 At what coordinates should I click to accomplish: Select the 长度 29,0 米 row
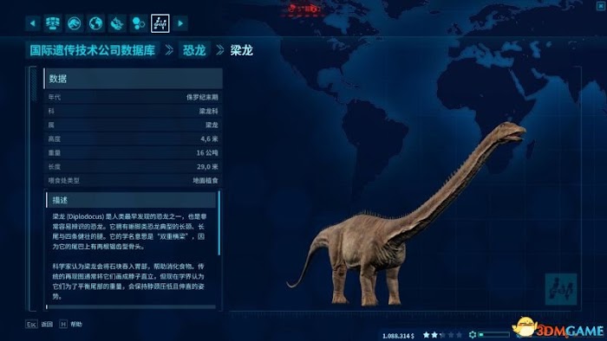[x=134, y=167]
